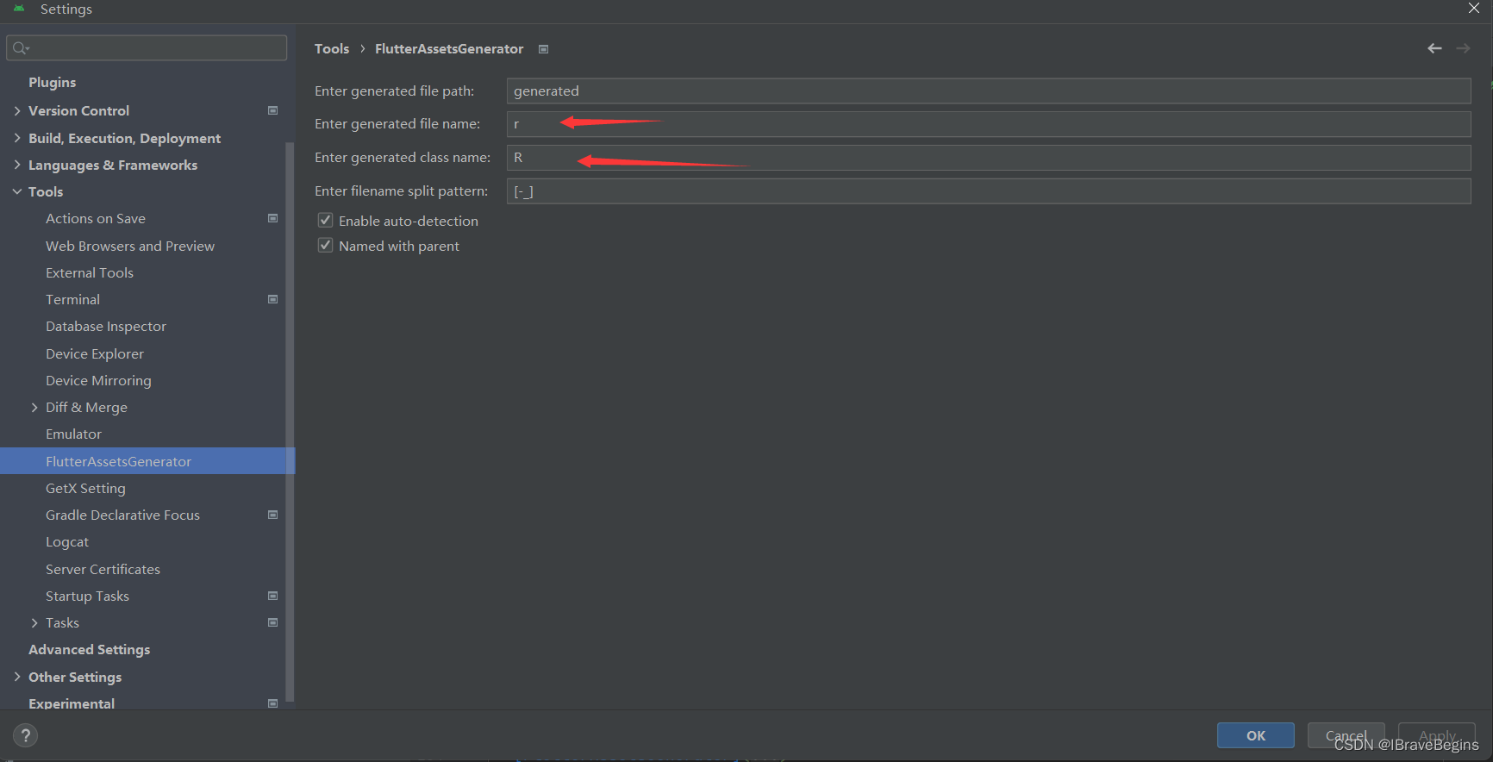
Task: Click the Cancel button
Action: click(x=1346, y=735)
